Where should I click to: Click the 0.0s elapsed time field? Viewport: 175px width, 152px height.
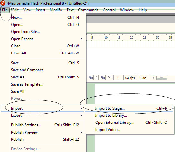[143, 78]
